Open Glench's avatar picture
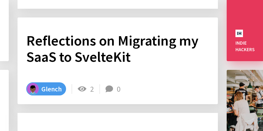The image size is (263, 131). click(33, 89)
